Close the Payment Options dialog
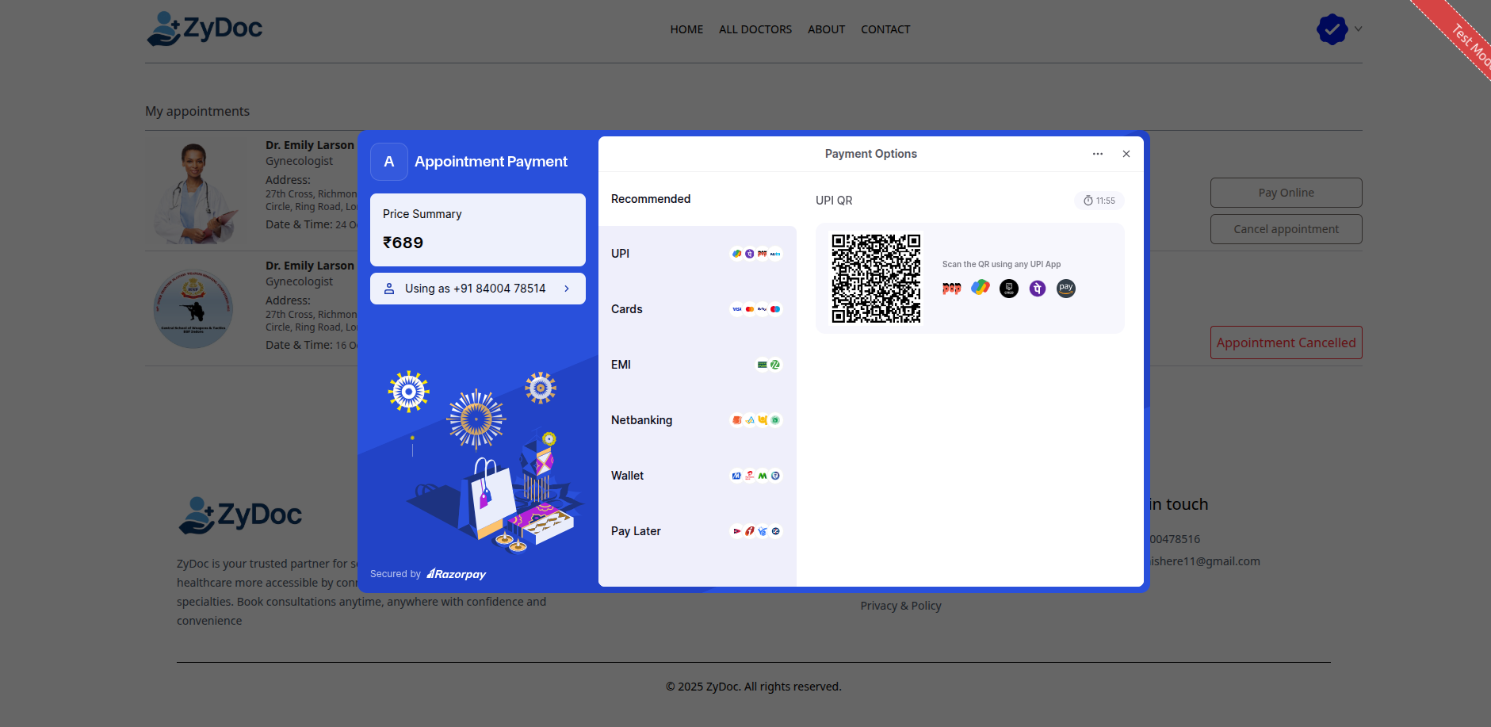 pos(1126,154)
